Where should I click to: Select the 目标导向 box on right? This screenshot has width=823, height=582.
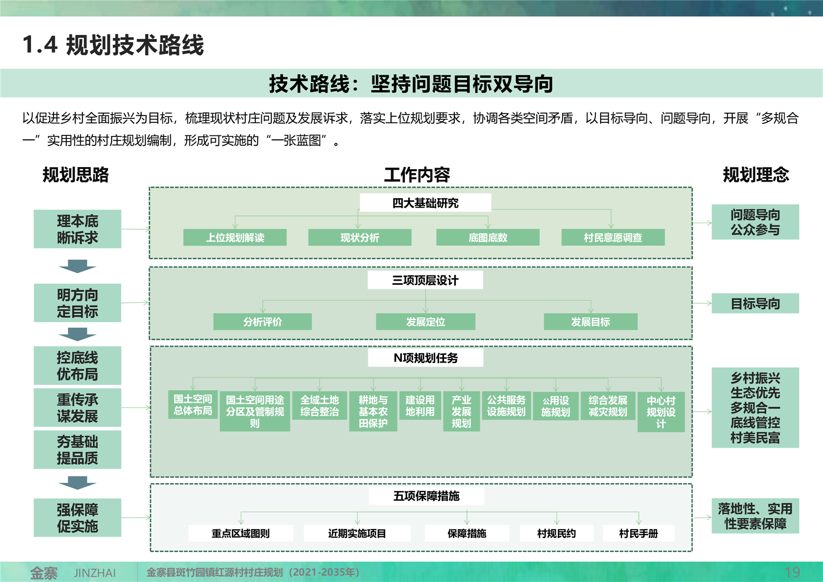point(755,303)
